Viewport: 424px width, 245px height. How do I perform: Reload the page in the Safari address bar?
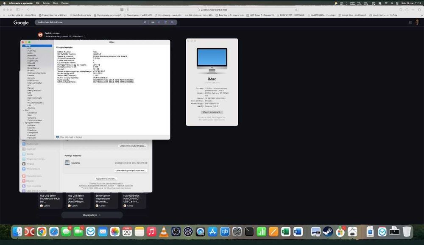(x=296, y=9)
